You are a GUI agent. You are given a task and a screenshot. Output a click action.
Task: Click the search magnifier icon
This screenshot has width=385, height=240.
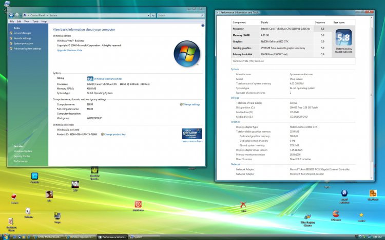pos(202,15)
